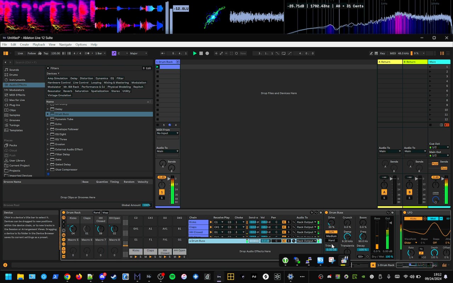
Task: Open User Library in Places
Action: 17,161
